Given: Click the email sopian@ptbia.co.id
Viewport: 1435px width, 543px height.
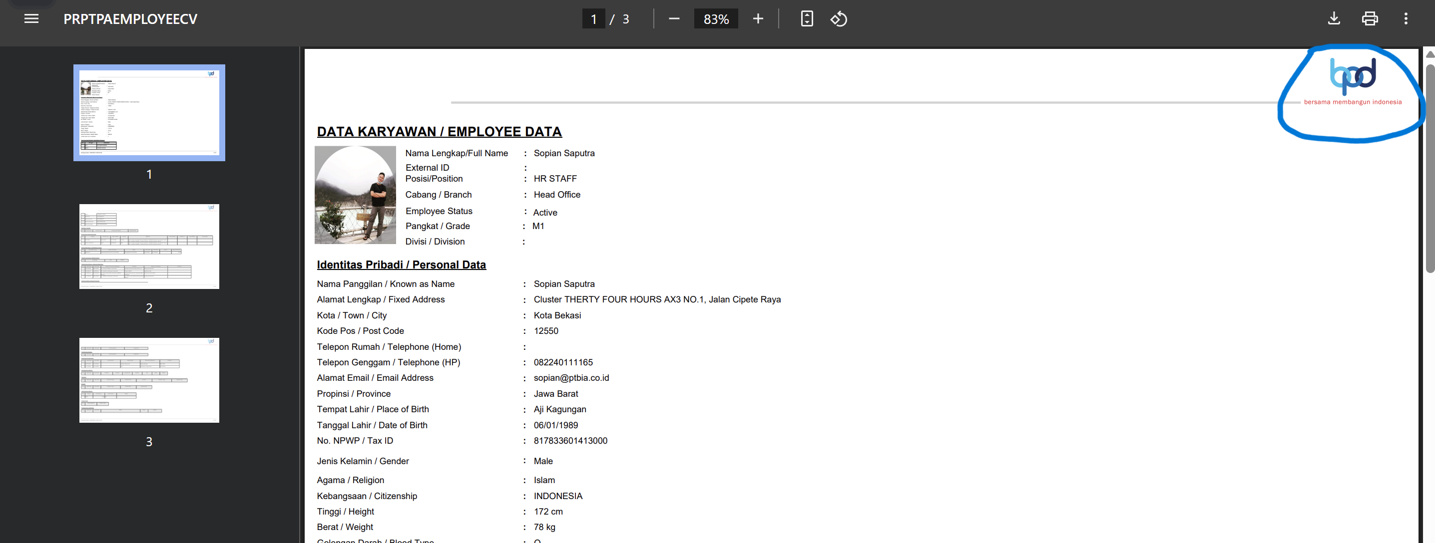Looking at the screenshot, I should pyautogui.click(x=571, y=378).
